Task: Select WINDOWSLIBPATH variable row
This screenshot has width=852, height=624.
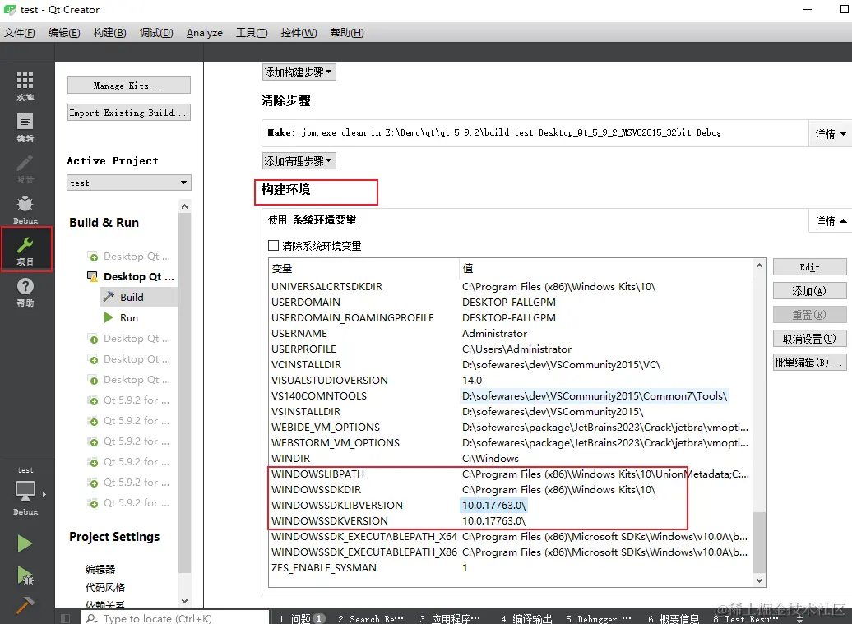Action: pyautogui.click(x=510, y=474)
